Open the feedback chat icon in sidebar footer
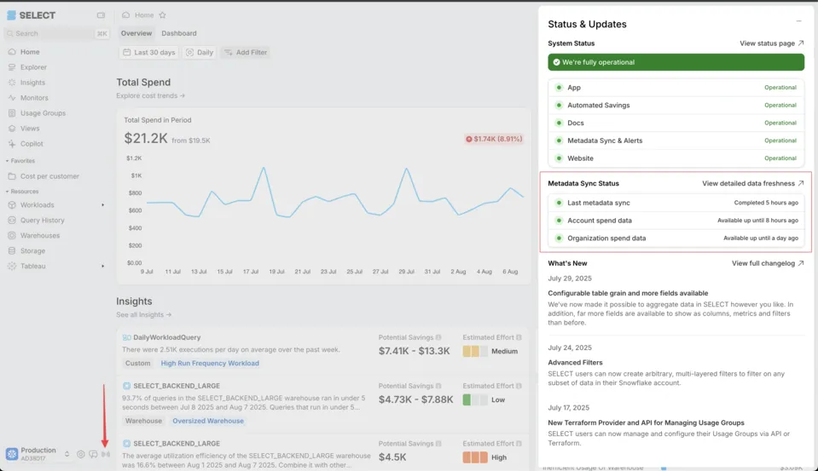The image size is (818, 471). [x=93, y=454]
